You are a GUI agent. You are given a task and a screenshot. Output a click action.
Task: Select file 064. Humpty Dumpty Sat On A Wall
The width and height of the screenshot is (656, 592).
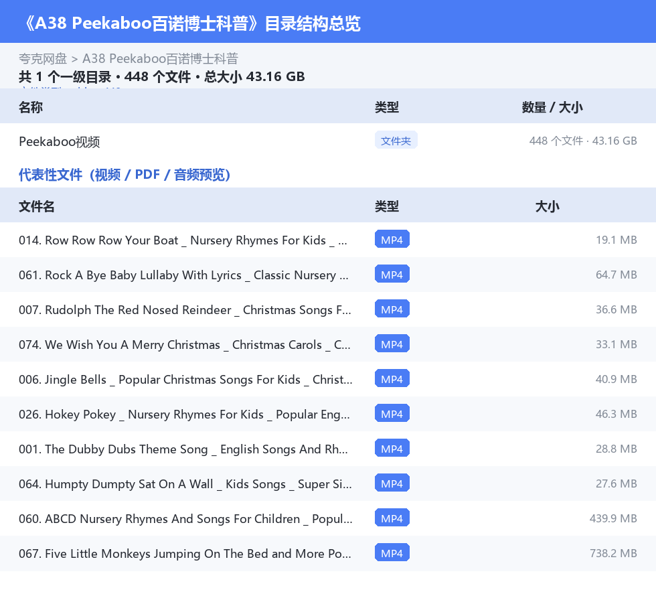pyautogui.click(x=185, y=484)
